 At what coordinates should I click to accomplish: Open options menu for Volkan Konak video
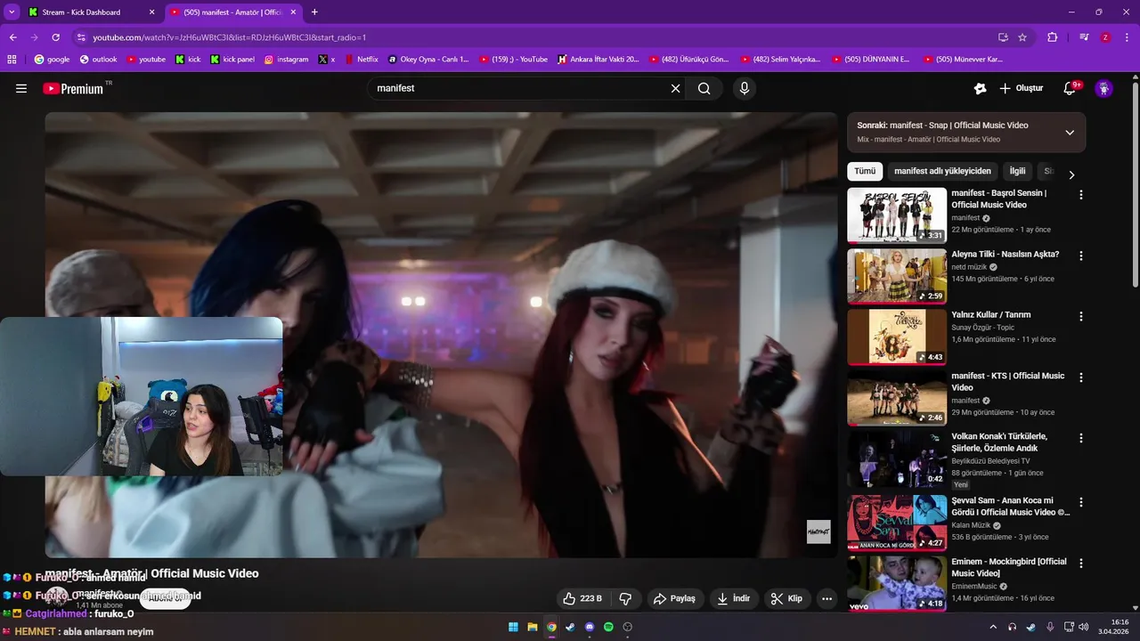[x=1081, y=438]
